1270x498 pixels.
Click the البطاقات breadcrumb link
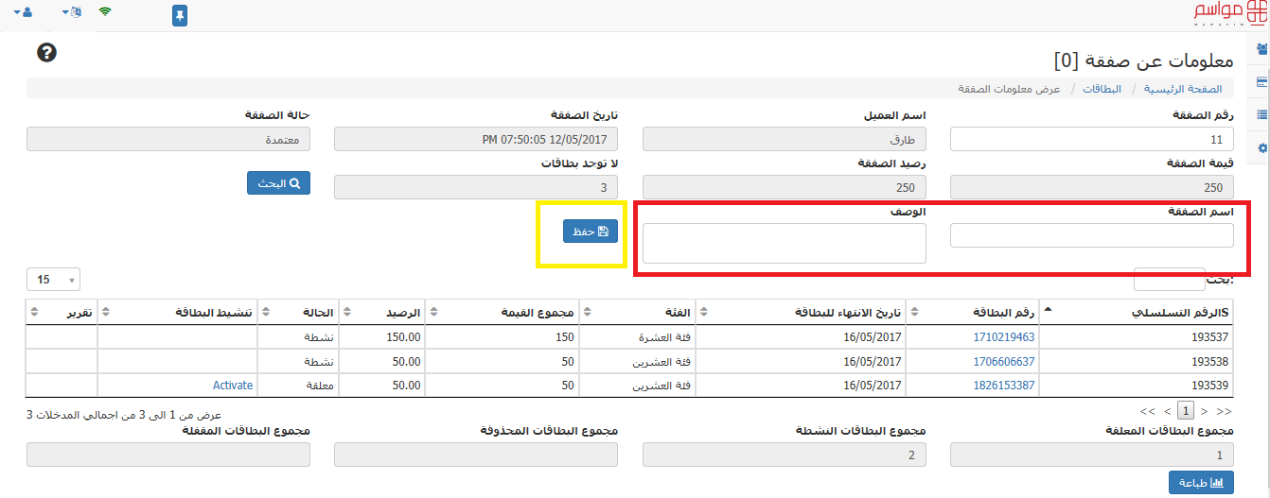(x=1102, y=89)
